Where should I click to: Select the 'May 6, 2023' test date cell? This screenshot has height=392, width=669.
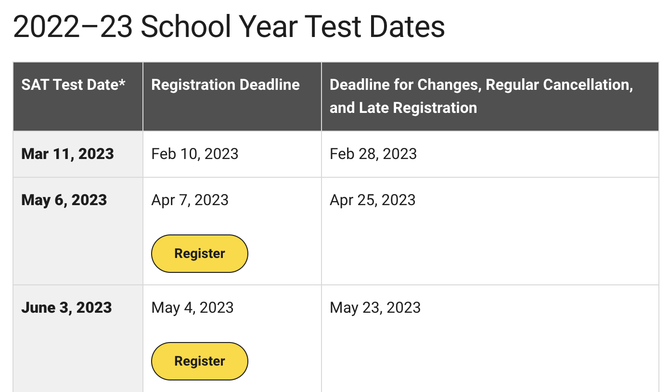[x=64, y=200]
